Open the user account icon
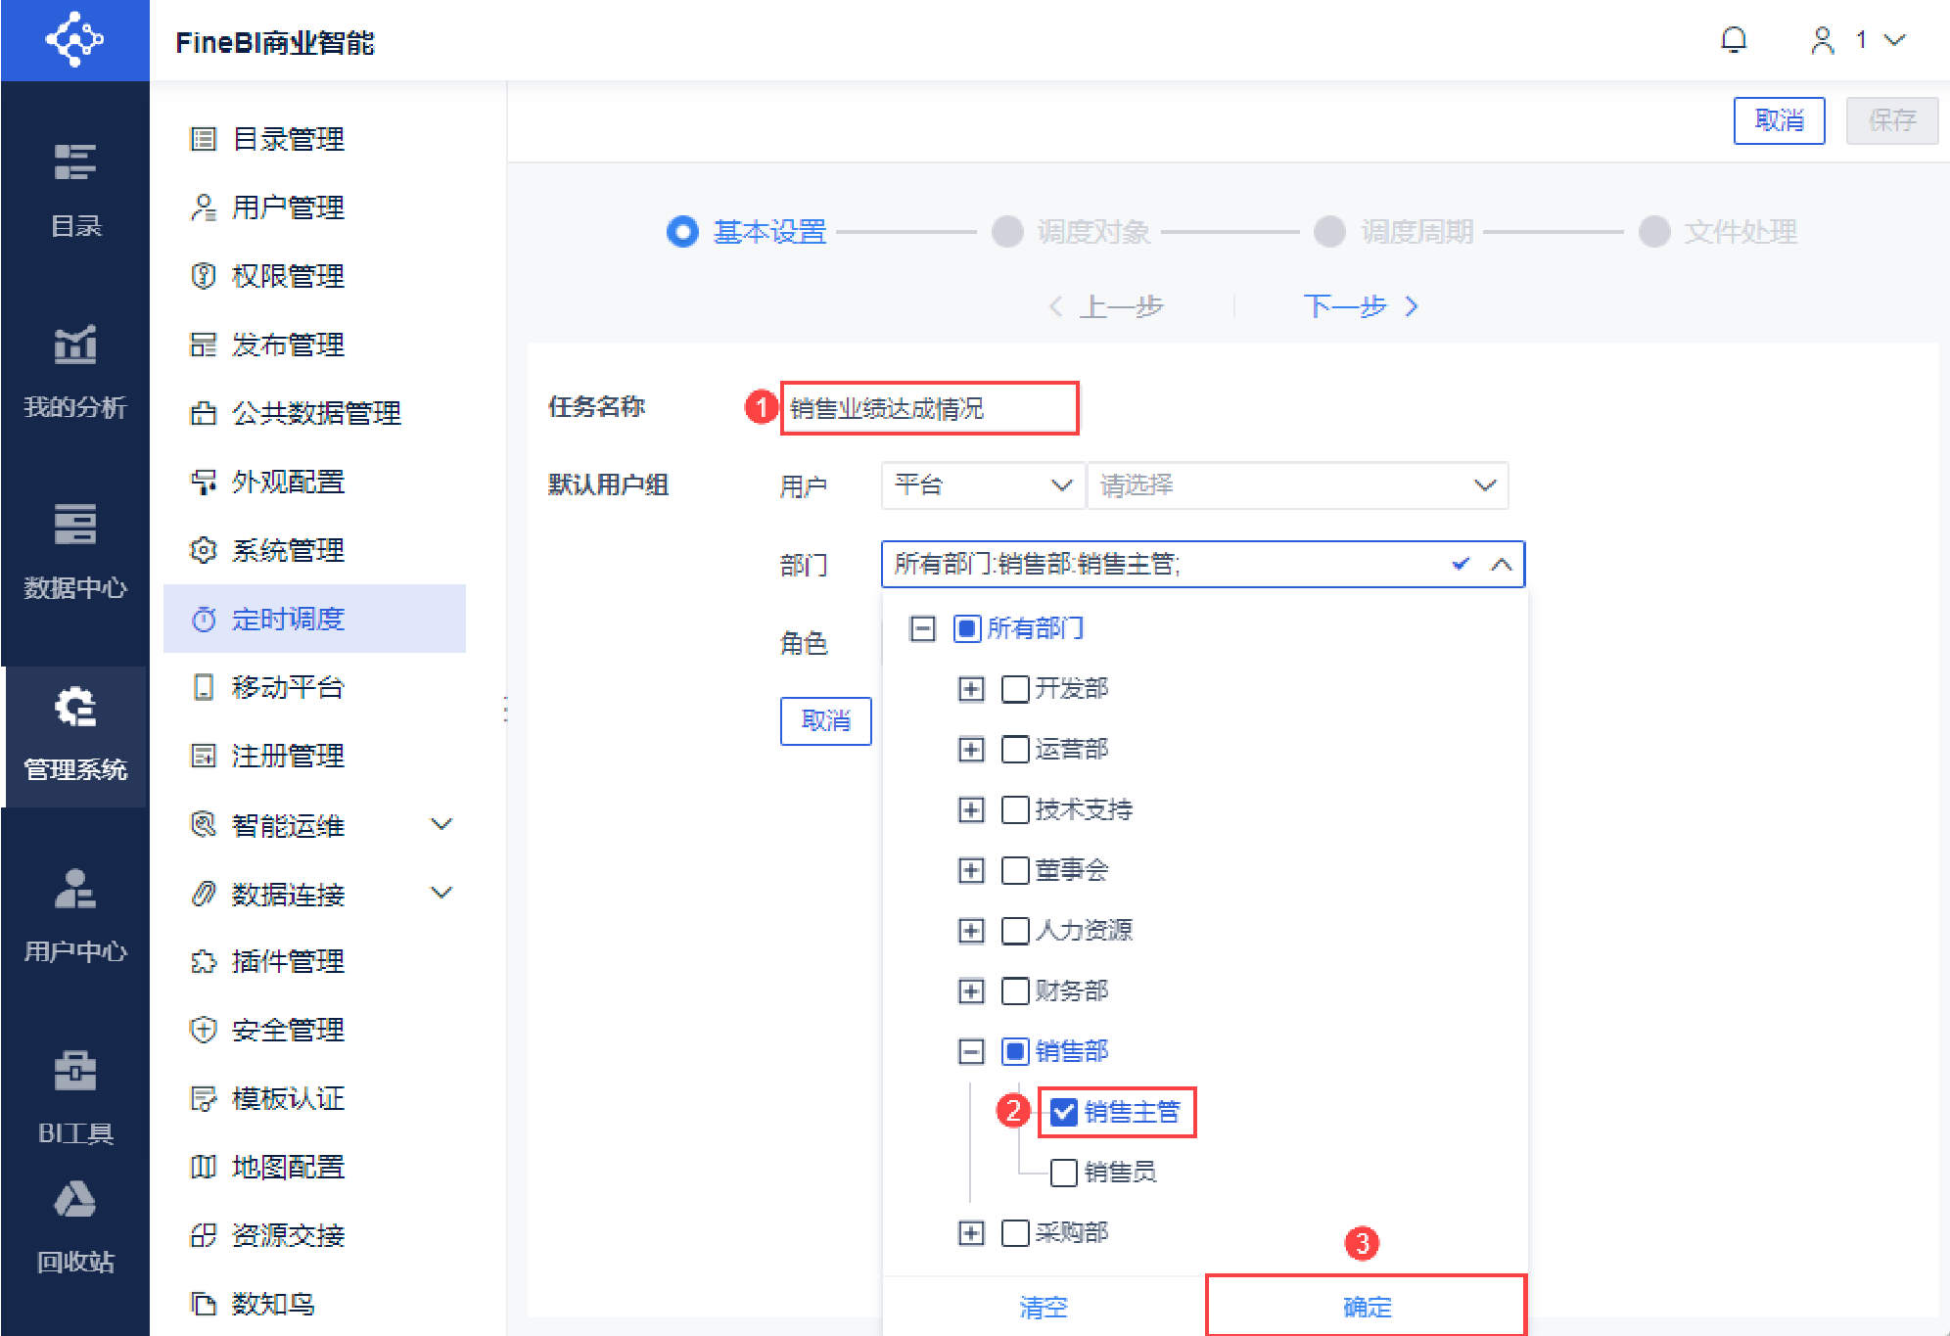This screenshot has height=1336, width=1950. pyautogui.click(x=1822, y=40)
